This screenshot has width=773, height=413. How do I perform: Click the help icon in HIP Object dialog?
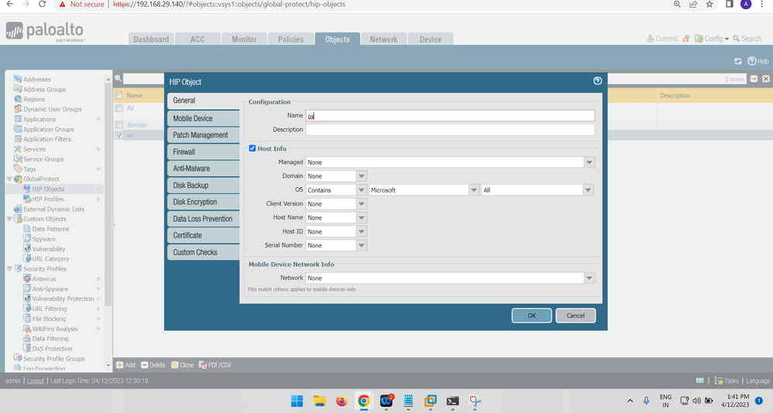pyautogui.click(x=597, y=80)
